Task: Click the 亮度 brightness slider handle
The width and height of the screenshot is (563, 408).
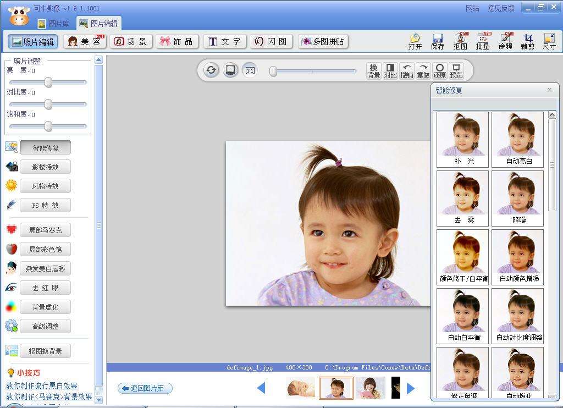Action: coord(48,82)
